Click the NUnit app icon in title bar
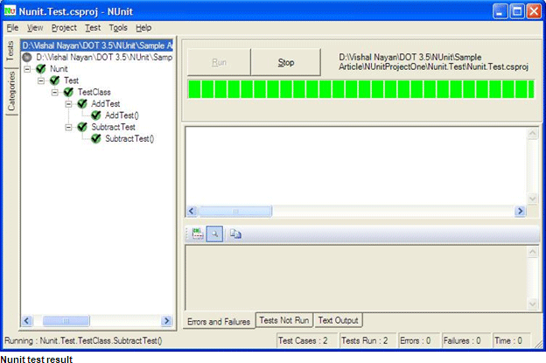The width and height of the screenshot is (546, 363). coord(10,10)
